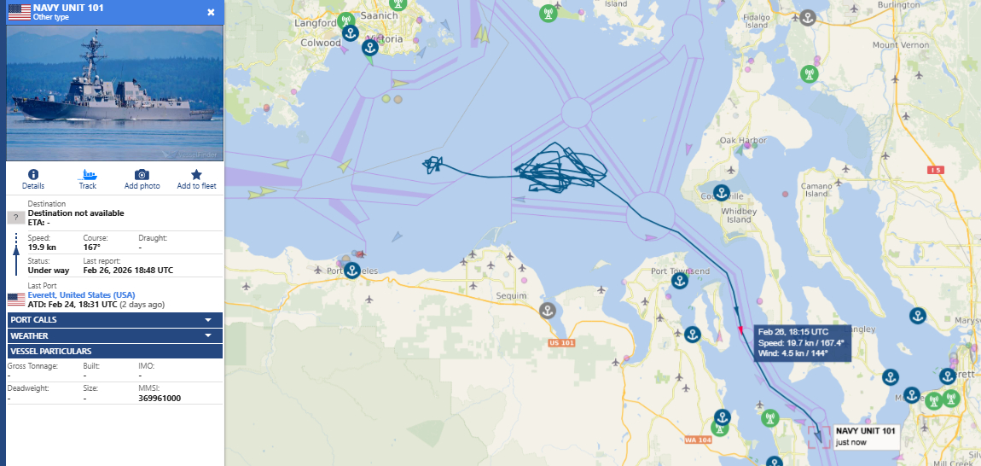
Task: Open Everett, United States last port link
Action: pos(81,295)
